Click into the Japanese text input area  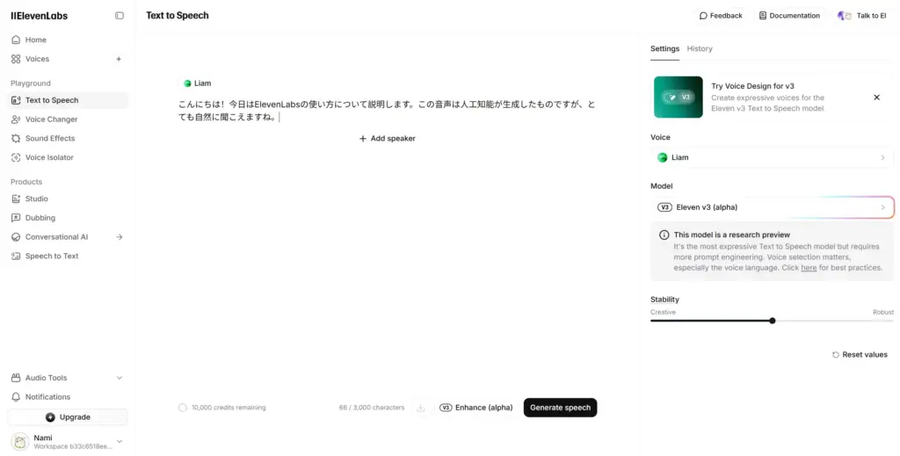(x=387, y=111)
